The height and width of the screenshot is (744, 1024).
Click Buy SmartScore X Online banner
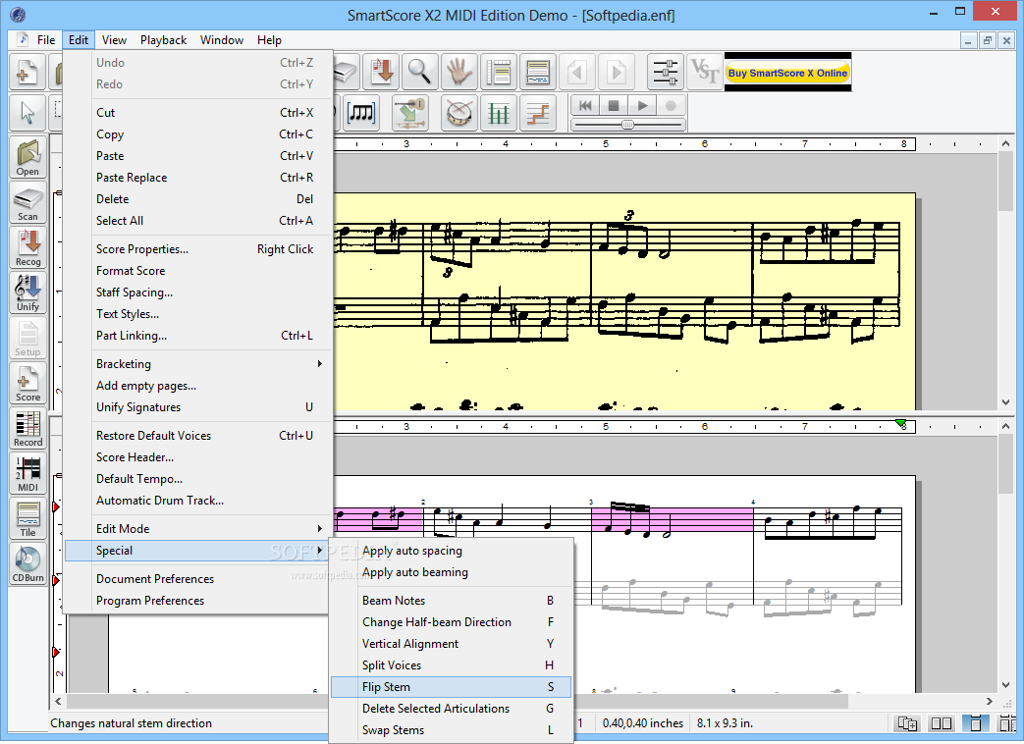[x=788, y=73]
